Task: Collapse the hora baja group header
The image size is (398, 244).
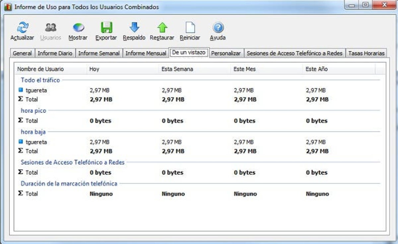Action: coord(33,131)
